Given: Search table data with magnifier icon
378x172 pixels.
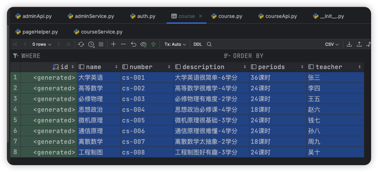Looking at the screenshot, I should [209, 44].
